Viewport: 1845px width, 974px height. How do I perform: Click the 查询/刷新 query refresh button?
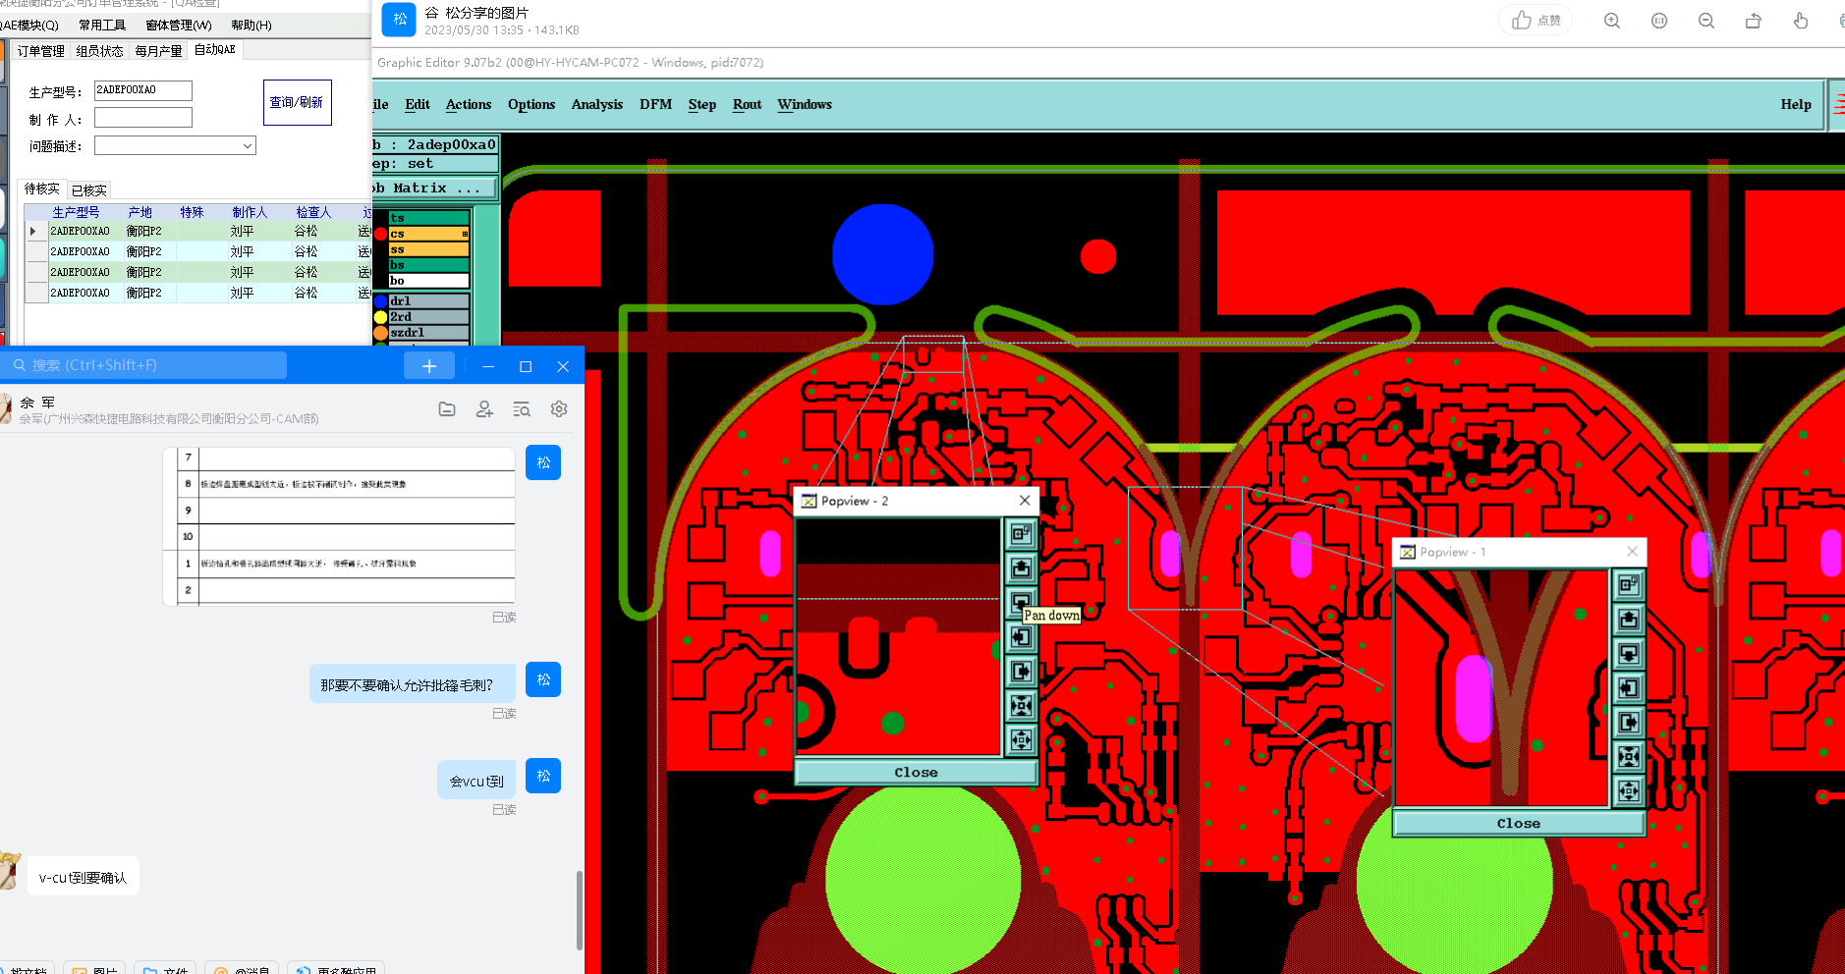[298, 102]
